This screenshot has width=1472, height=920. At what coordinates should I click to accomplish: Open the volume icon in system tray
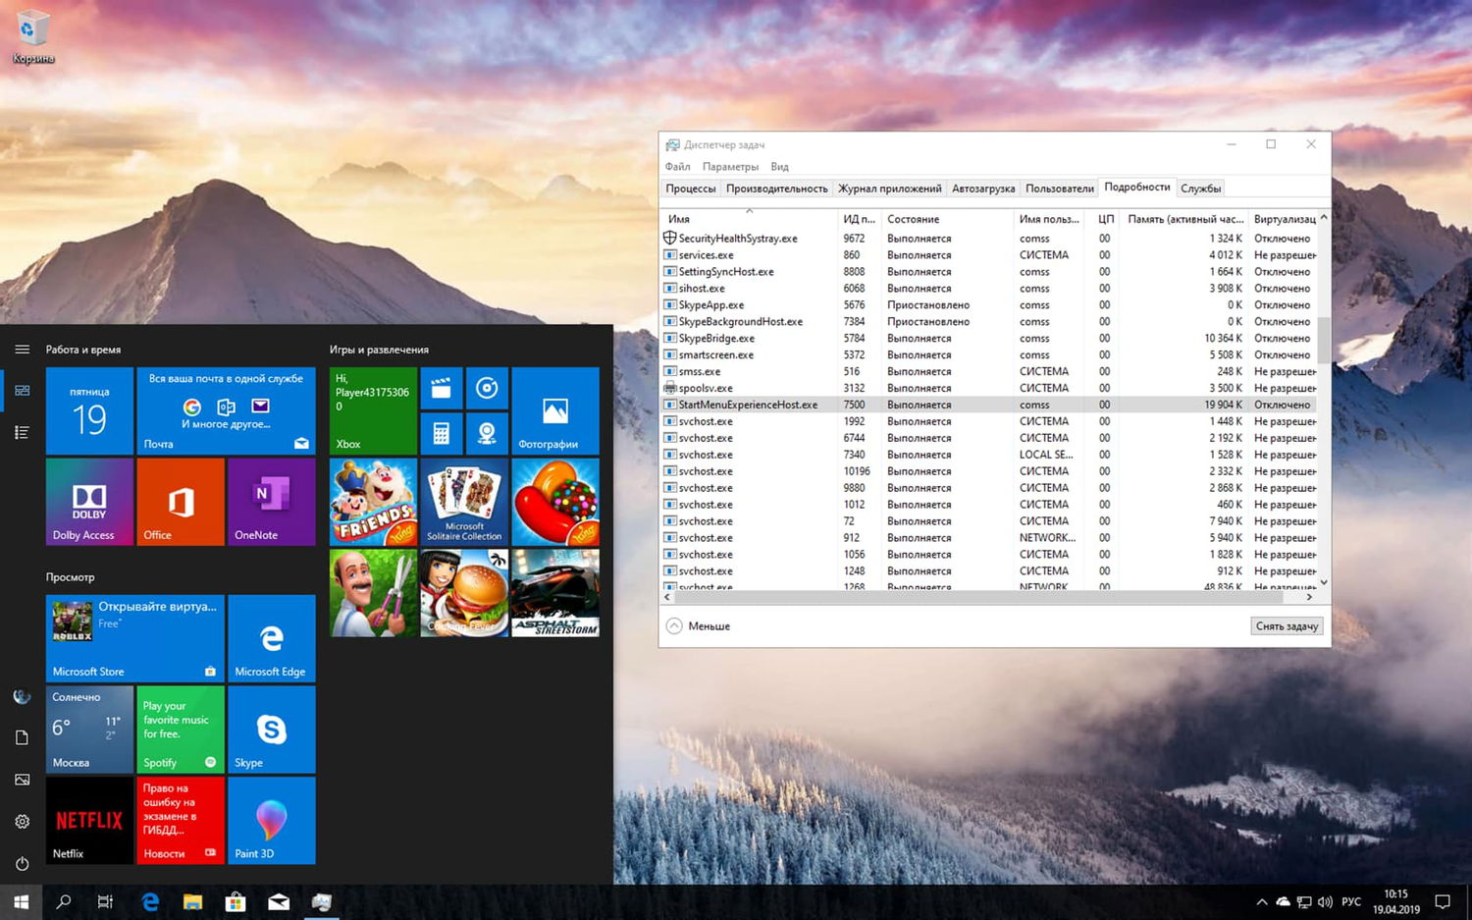[1325, 901]
